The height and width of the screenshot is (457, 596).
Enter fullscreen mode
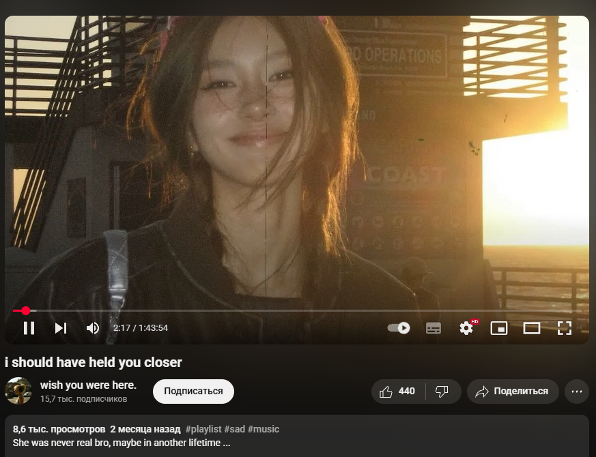565,328
